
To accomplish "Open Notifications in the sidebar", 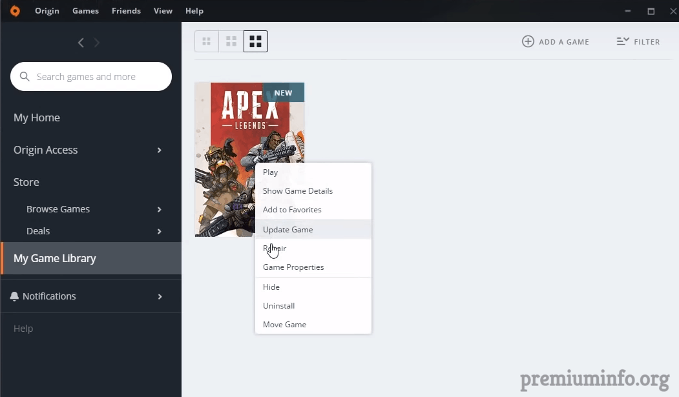I will pyautogui.click(x=49, y=296).
